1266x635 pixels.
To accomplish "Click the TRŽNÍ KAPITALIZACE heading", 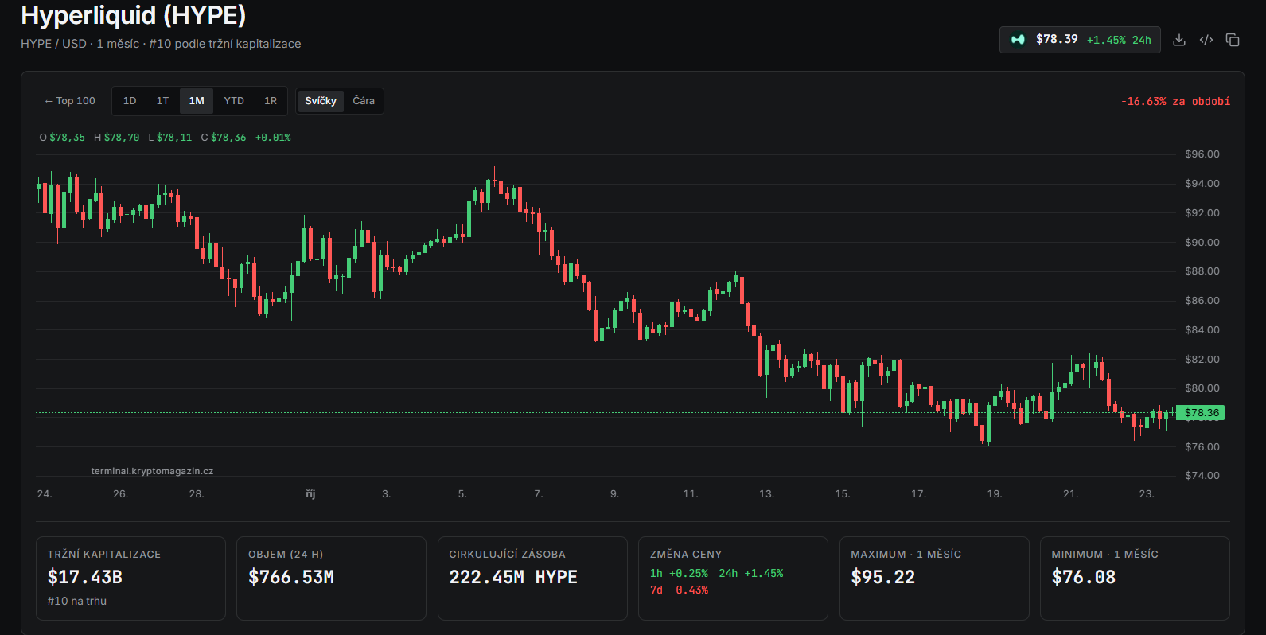I will click(x=104, y=555).
